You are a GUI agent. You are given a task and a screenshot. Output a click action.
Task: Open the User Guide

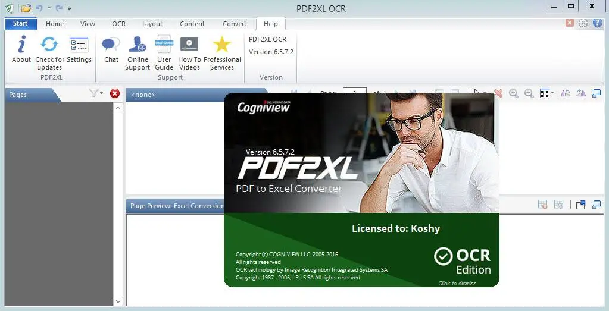tap(164, 53)
